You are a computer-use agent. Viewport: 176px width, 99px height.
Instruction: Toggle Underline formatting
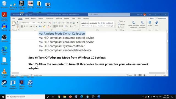27,26
